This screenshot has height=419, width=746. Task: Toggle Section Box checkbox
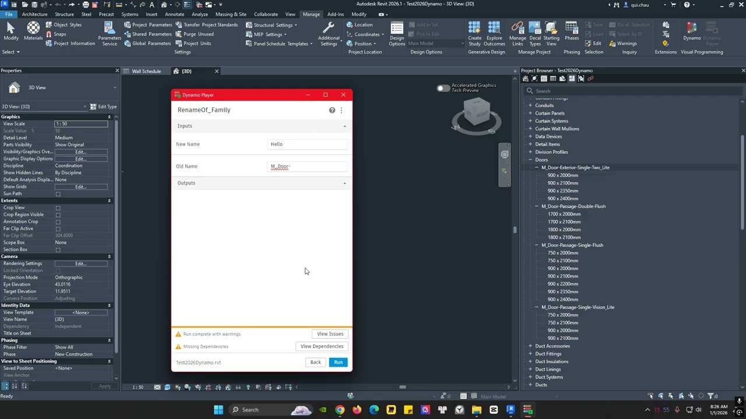58,250
